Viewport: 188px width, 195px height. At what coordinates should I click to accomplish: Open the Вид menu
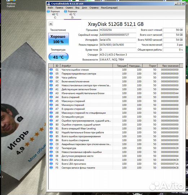[x=77, y=8]
